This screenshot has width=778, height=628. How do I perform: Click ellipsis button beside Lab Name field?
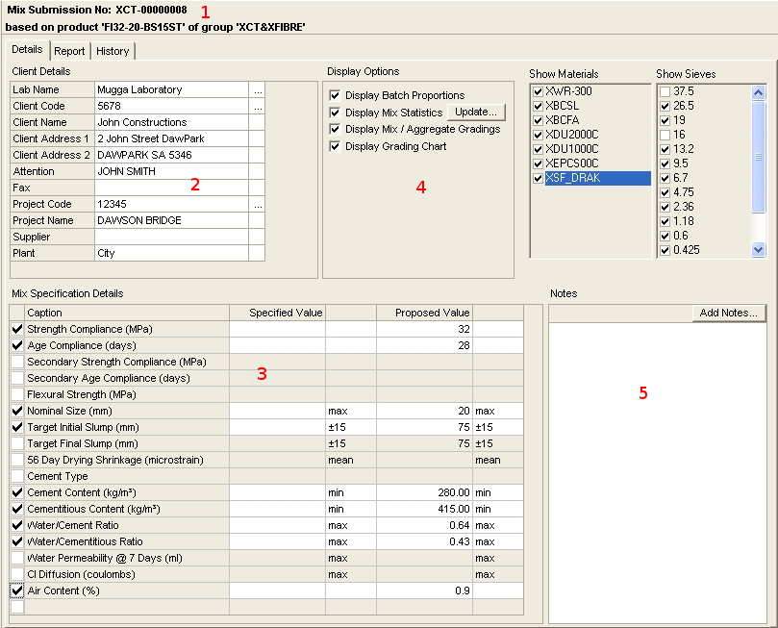point(257,90)
